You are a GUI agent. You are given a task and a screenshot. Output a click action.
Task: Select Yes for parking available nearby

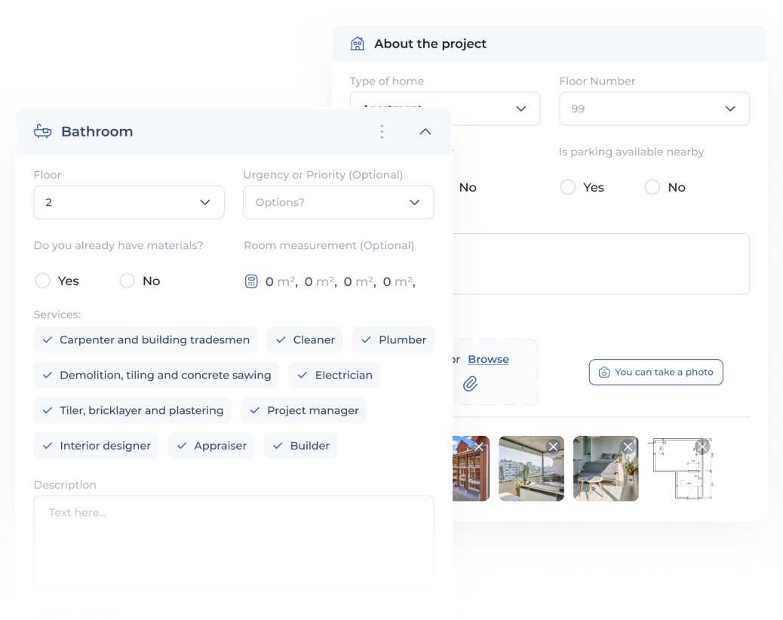click(568, 187)
